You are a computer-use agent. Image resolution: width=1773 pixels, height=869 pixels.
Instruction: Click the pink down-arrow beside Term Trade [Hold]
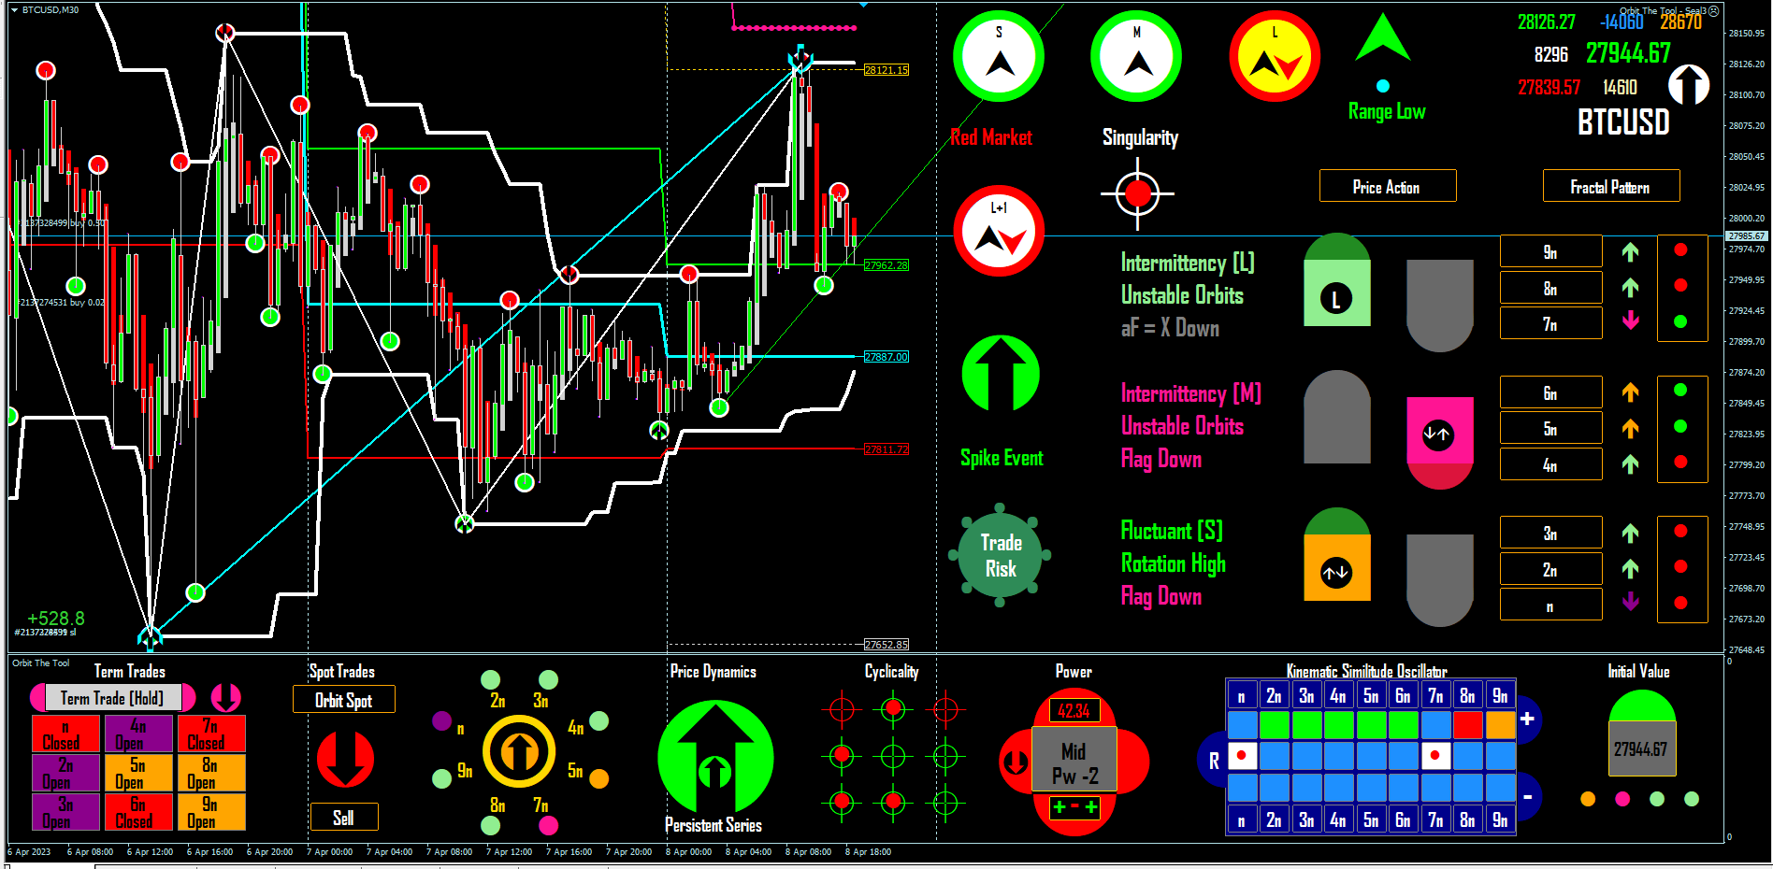pyautogui.click(x=225, y=697)
